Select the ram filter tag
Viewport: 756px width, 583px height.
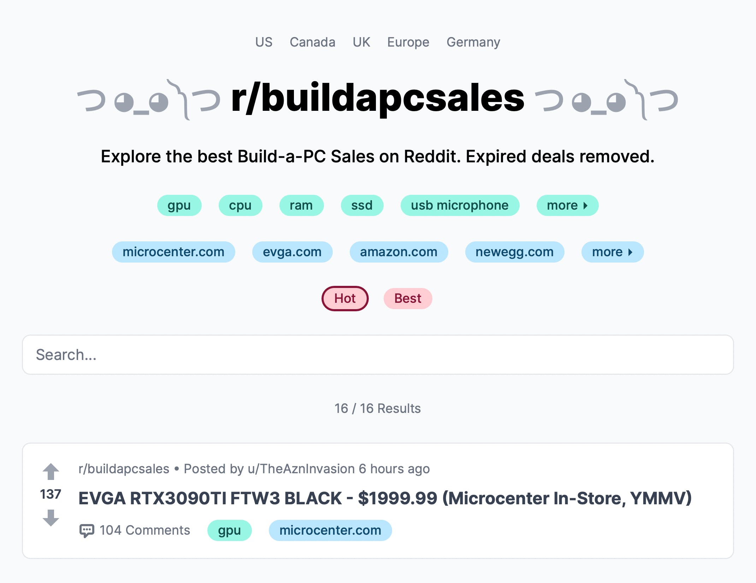click(x=300, y=205)
